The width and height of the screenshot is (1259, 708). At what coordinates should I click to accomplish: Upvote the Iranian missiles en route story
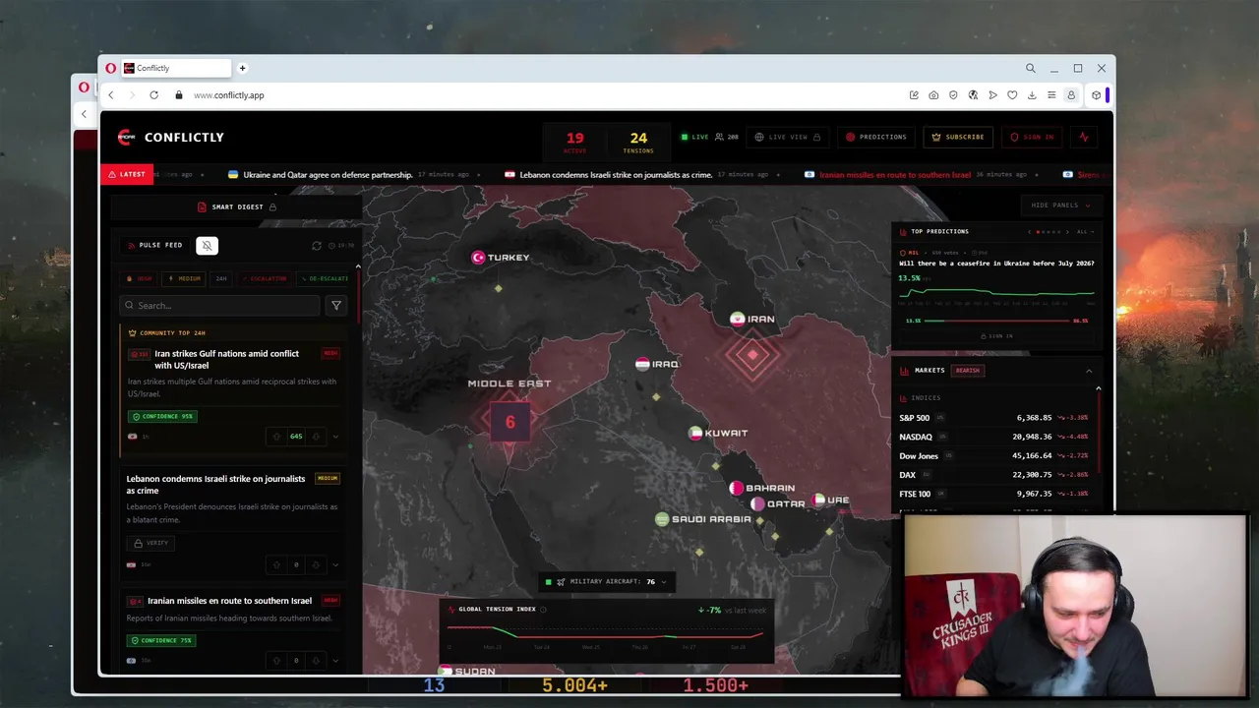[x=276, y=661]
